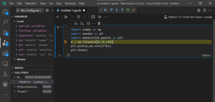Open the Run and Debug view

click(5, 43)
